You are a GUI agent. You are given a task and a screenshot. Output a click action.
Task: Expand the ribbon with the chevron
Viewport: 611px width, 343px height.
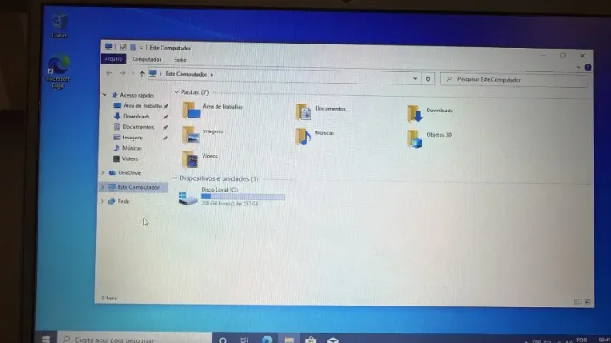[x=578, y=67]
